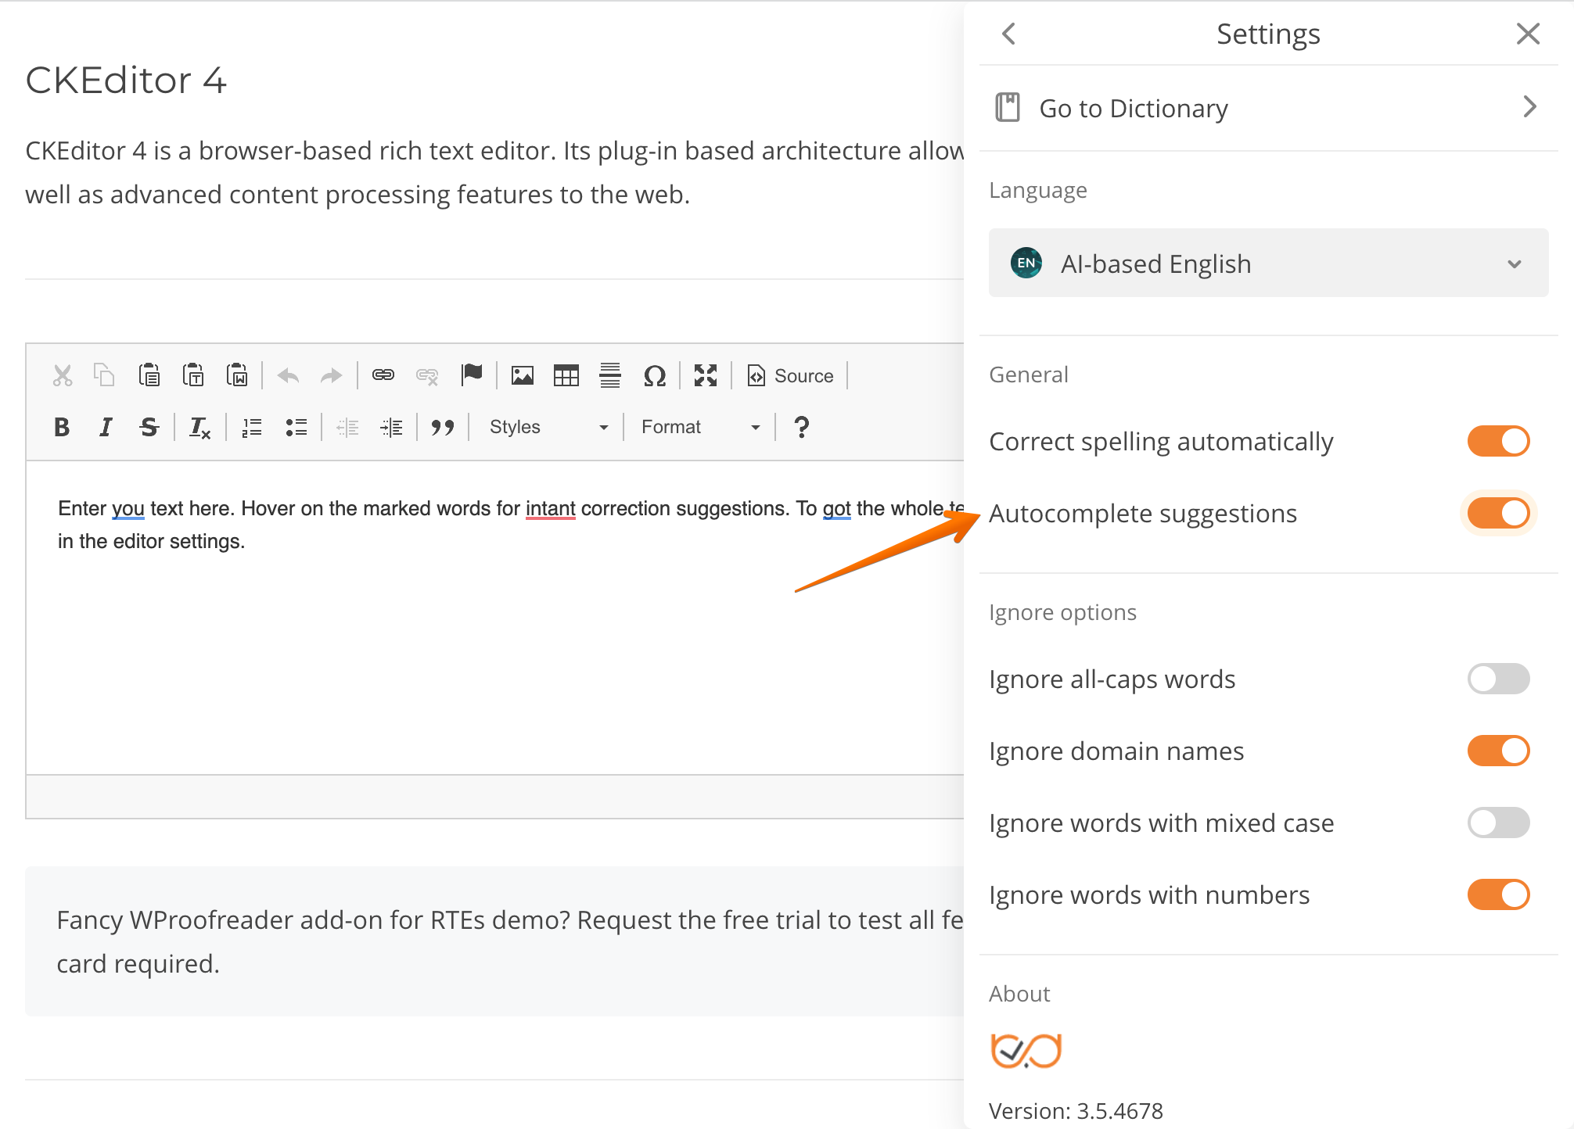
Task: Click the Anchor flag icon
Action: point(472,375)
